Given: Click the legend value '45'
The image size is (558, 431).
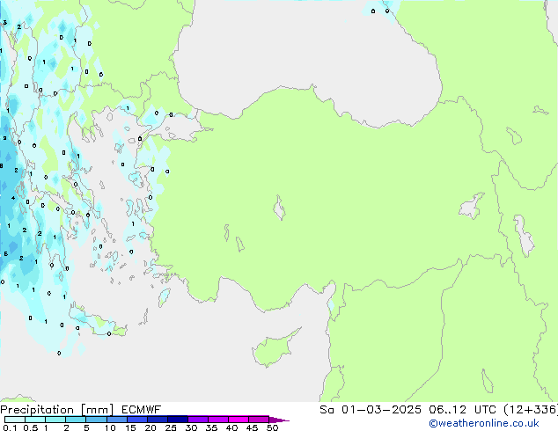Looking at the screenshot, I should point(252,427).
